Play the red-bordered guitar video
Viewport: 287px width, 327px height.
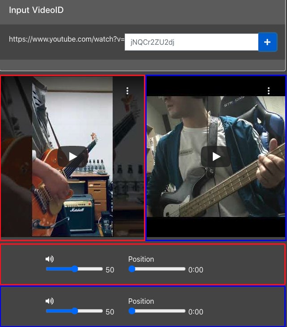tap(72, 157)
